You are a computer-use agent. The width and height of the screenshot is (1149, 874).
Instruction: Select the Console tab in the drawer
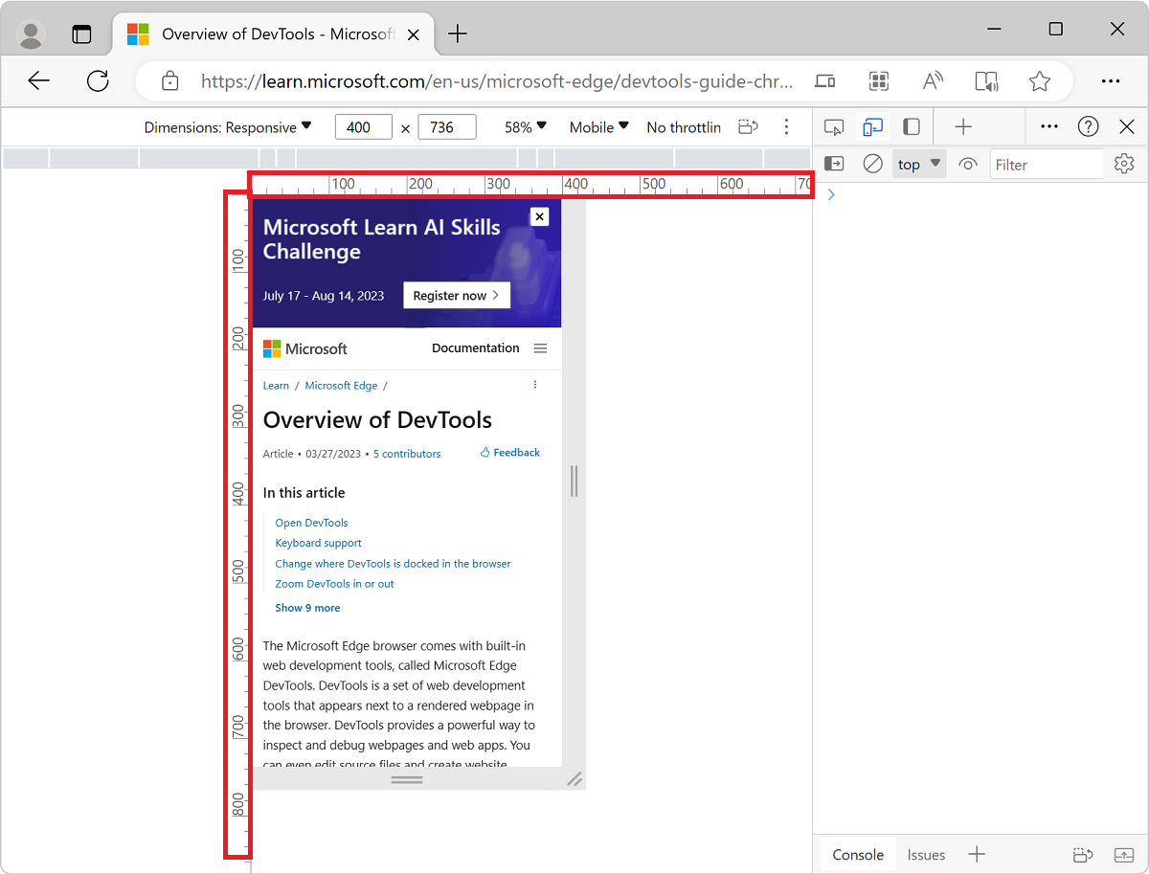tap(857, 855)
